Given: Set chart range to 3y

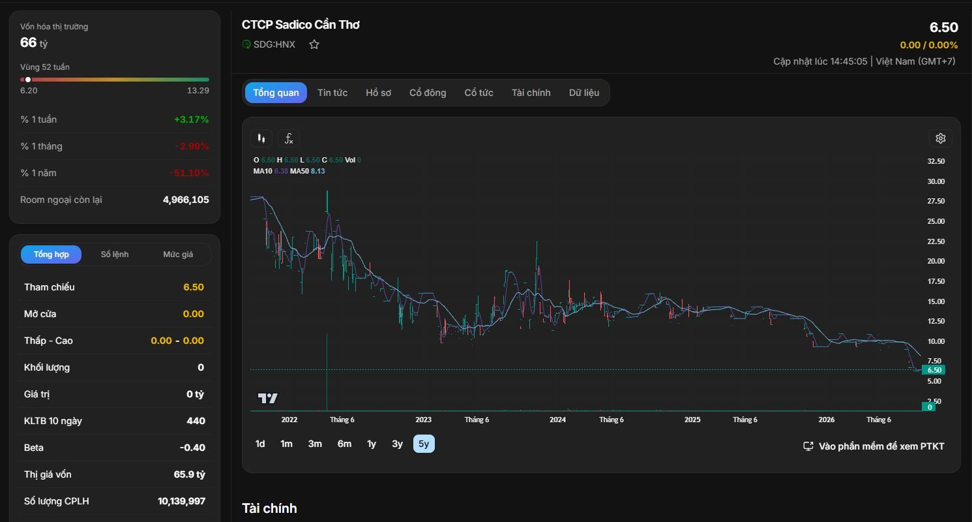Looking at the screenshot, I should click(x=397, y=444).
